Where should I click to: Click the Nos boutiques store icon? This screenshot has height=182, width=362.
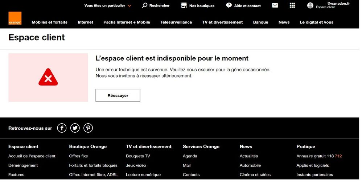click(184, 5)
